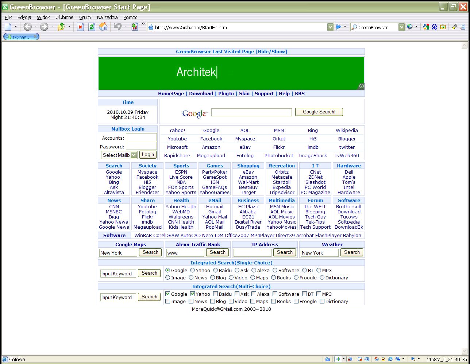
Task: Expand the Up folder arrow dropdown
Action: click(69, 27)
